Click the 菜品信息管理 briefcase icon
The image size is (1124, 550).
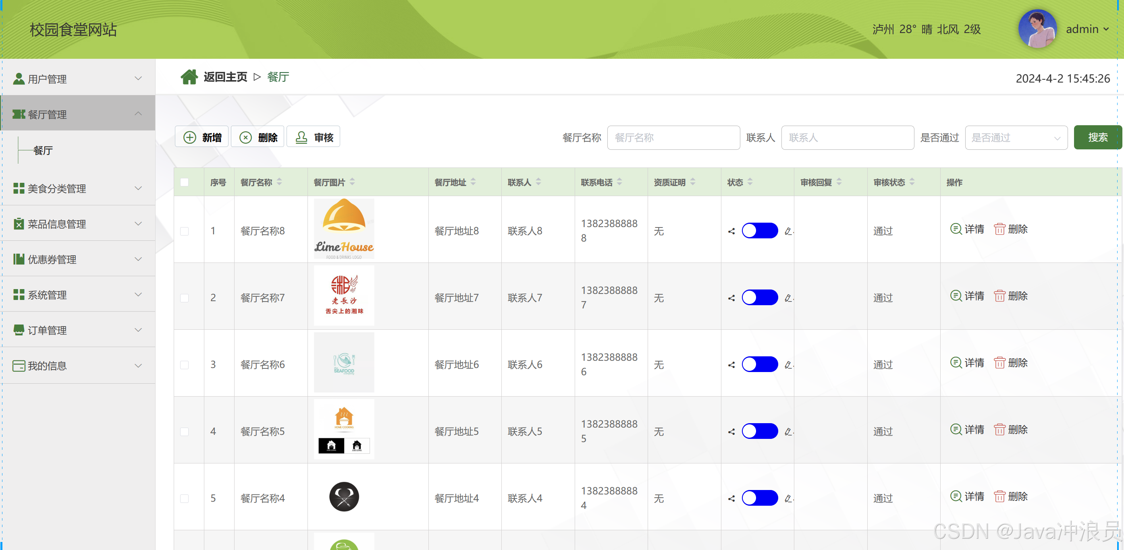pos(18,224)
